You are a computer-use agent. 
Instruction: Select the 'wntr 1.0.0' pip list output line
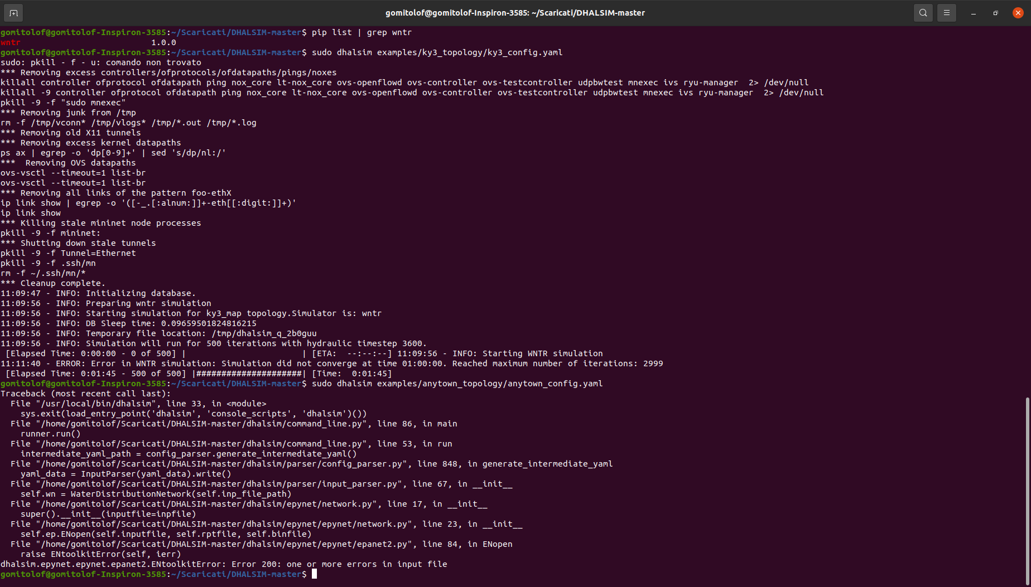tap(84, 42)
